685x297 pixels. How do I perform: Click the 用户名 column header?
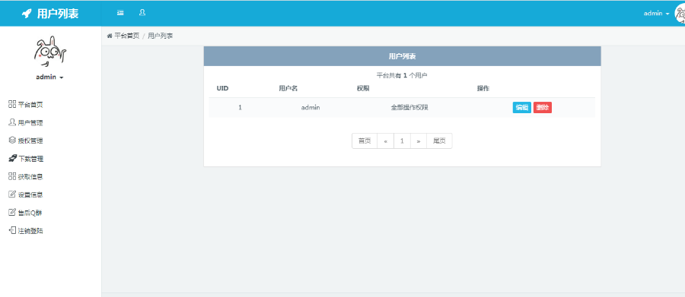pos(288,89)
